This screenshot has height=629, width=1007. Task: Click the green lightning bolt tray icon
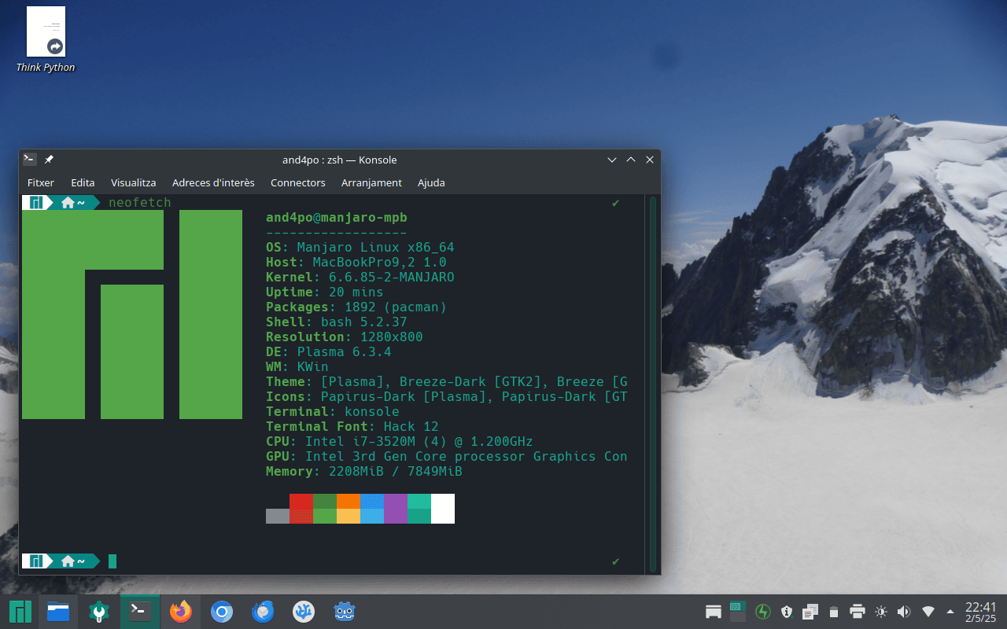tap(762, 612)
